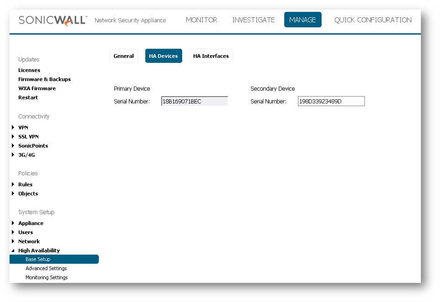This screenshot has width=440, height=302.
Task: Expand the SSL VPN section arrow
Action: coord(13,137)
